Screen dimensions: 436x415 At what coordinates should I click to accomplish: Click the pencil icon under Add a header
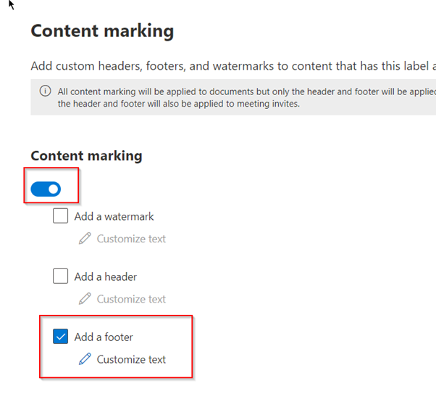(x=85, y=299)
